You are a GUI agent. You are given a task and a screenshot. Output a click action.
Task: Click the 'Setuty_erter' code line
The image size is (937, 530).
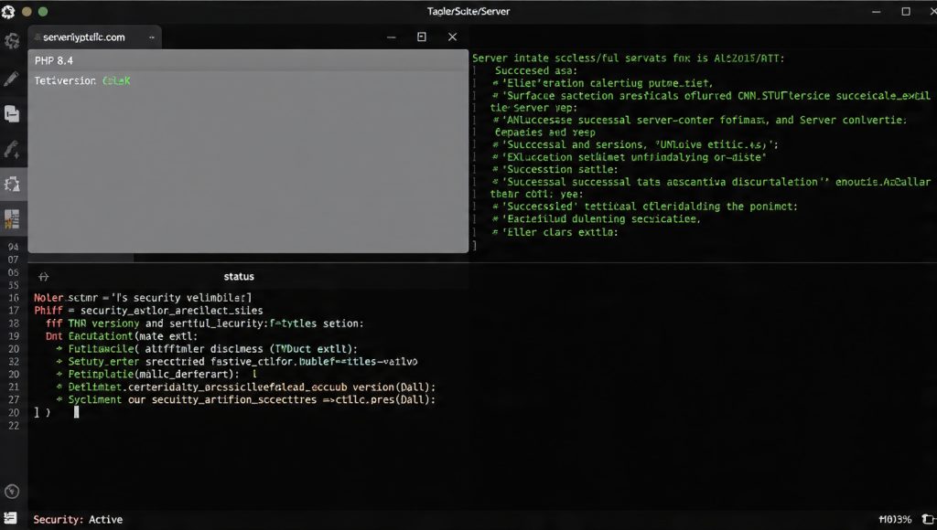coord(237,361)
